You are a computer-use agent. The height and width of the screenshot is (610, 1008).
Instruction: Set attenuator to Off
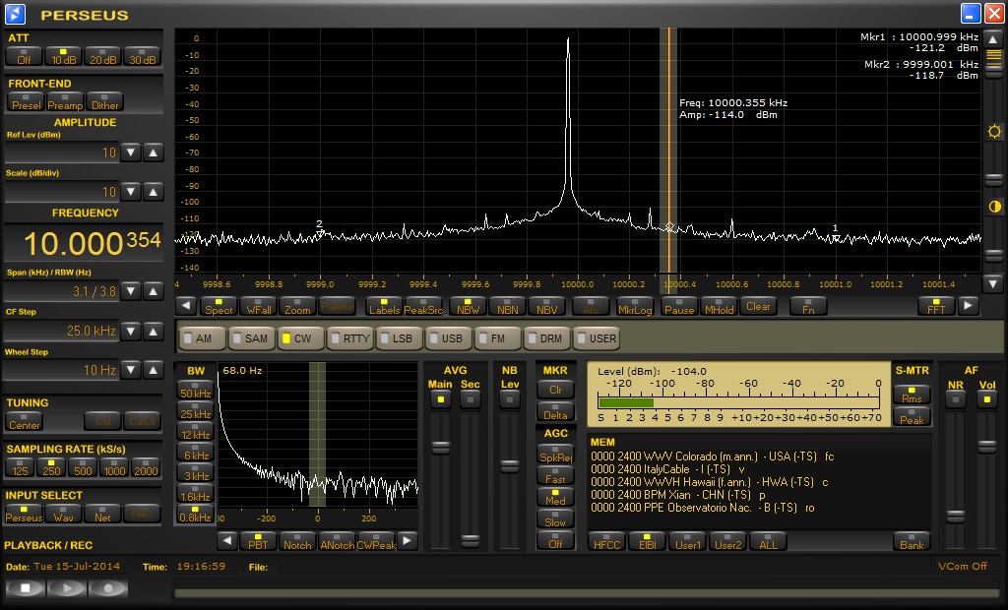(24, 56)
